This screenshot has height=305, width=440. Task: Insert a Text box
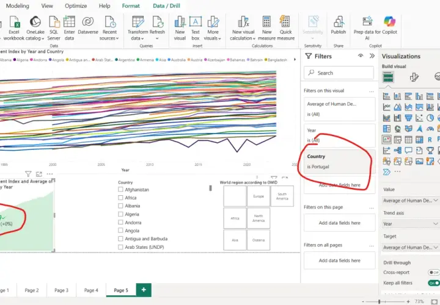pos(196,28)
